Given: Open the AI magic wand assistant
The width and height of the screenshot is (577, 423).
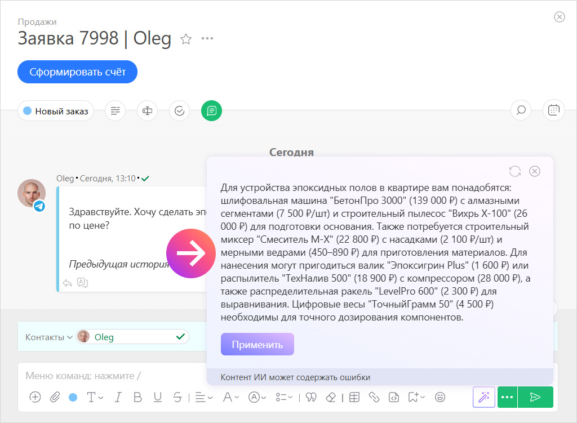Looking at the screenshot, I should [483, 397].
